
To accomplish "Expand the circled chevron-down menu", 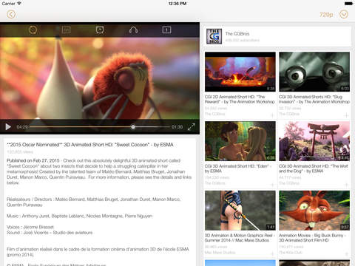I will click(x=344, y=14).
